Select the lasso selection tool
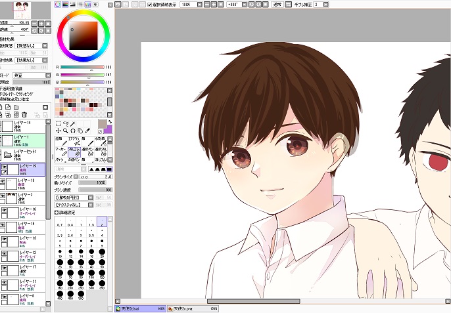The height and width of the screenshot is (313, 451). click(66, 124)
